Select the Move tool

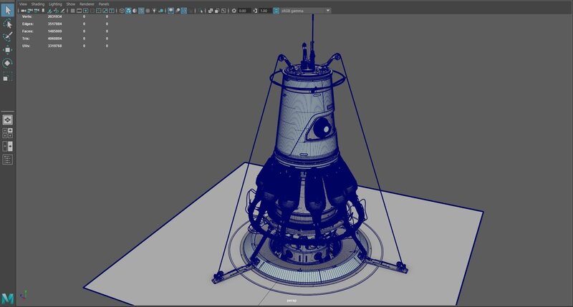tap(8, 50)
